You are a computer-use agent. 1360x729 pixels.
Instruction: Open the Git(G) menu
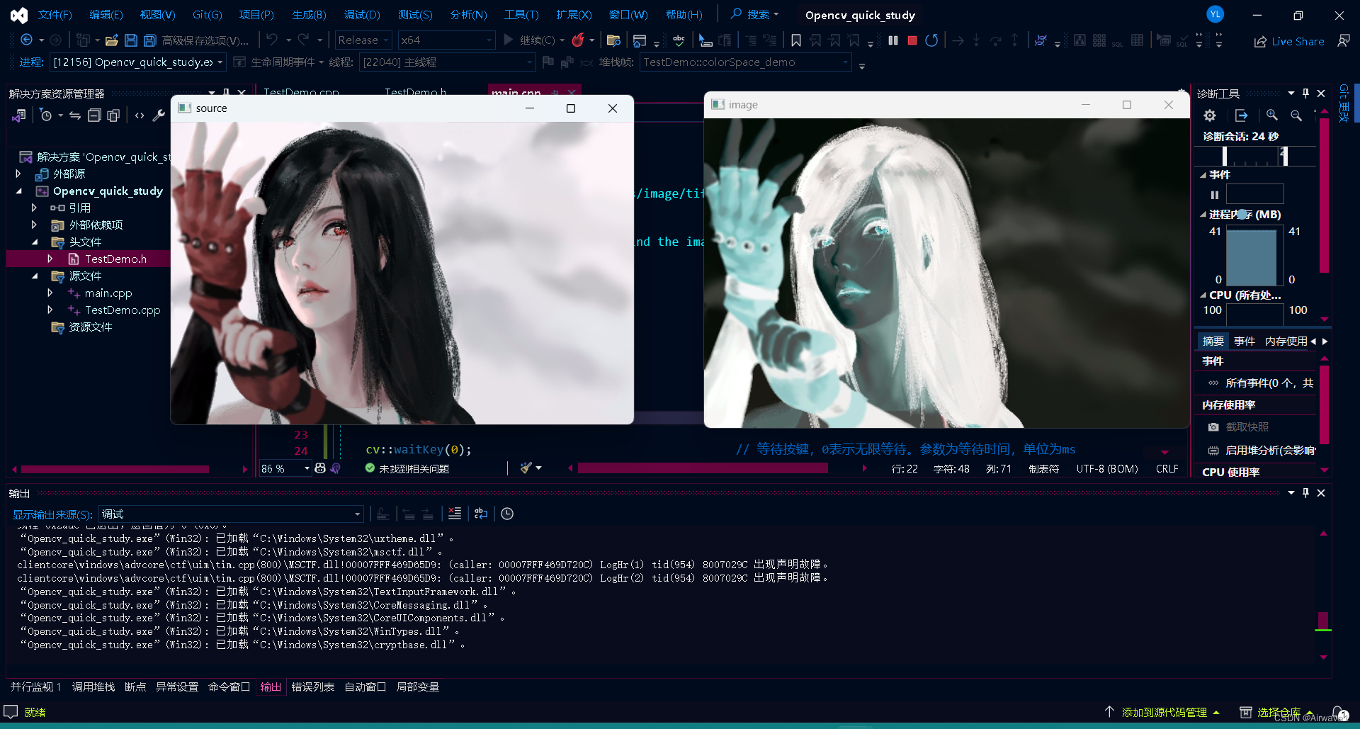(207, 15)
